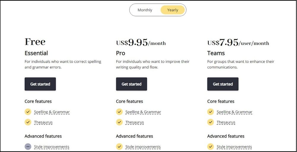Click Spelling & Grammar checkmark in Pro
The height and width of the screenshot is (152, 297).
click(119, 112)
